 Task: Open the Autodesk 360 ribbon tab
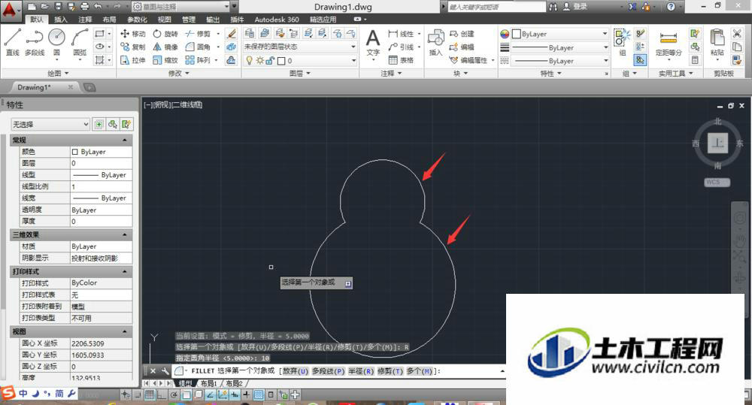(x=277, y=20)
